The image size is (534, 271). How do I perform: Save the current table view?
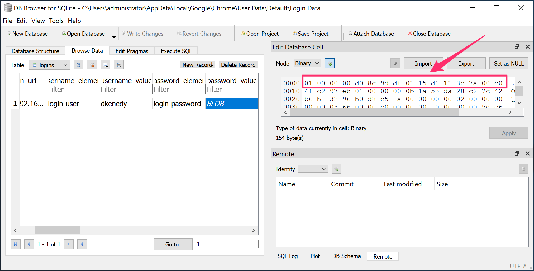point(105,64)
